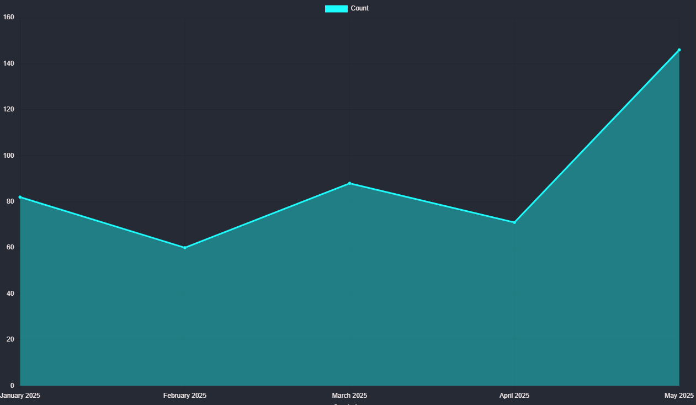Screen dimensions: 696x405
Task: Click the May 2025 axis label
Action: (x=679, y=396)
